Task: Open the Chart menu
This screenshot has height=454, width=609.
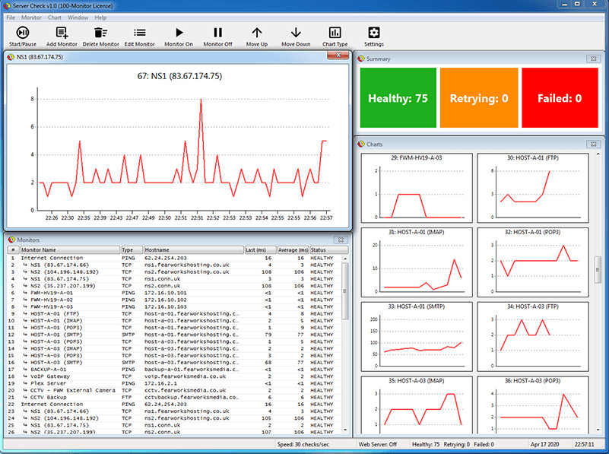Action: [55, 17]
